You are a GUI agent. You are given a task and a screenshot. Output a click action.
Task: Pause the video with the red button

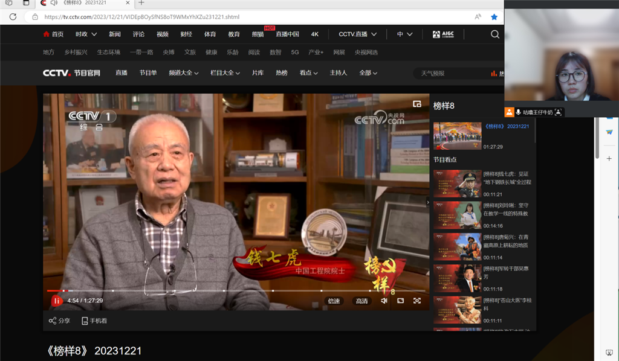click(x=56, y=301)
